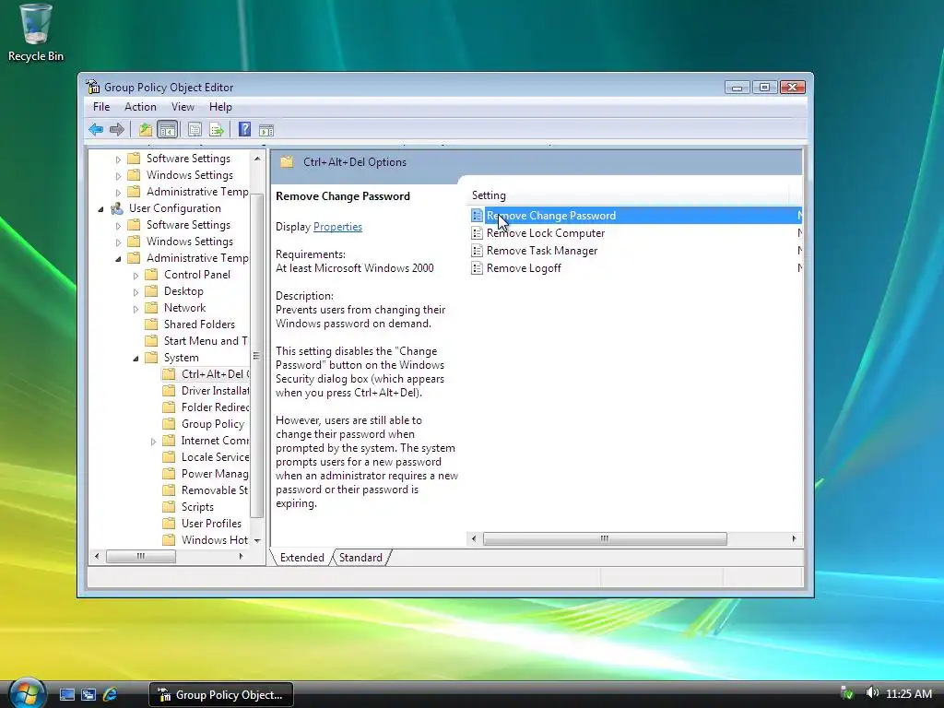This screenshot has width=944, height=708.
Task: Open the Windows Start orb
Action: coord(27,692)
